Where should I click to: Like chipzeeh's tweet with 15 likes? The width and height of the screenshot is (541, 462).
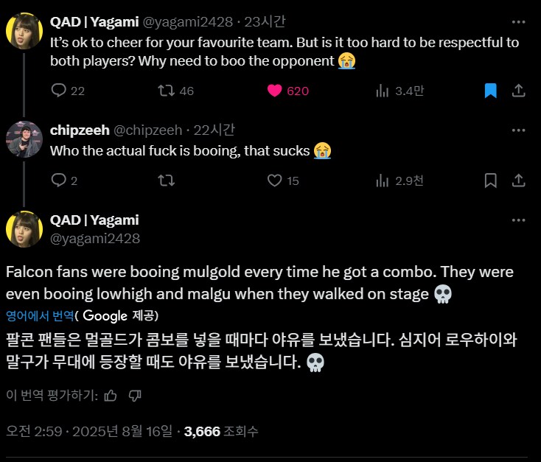pos(275,180)
